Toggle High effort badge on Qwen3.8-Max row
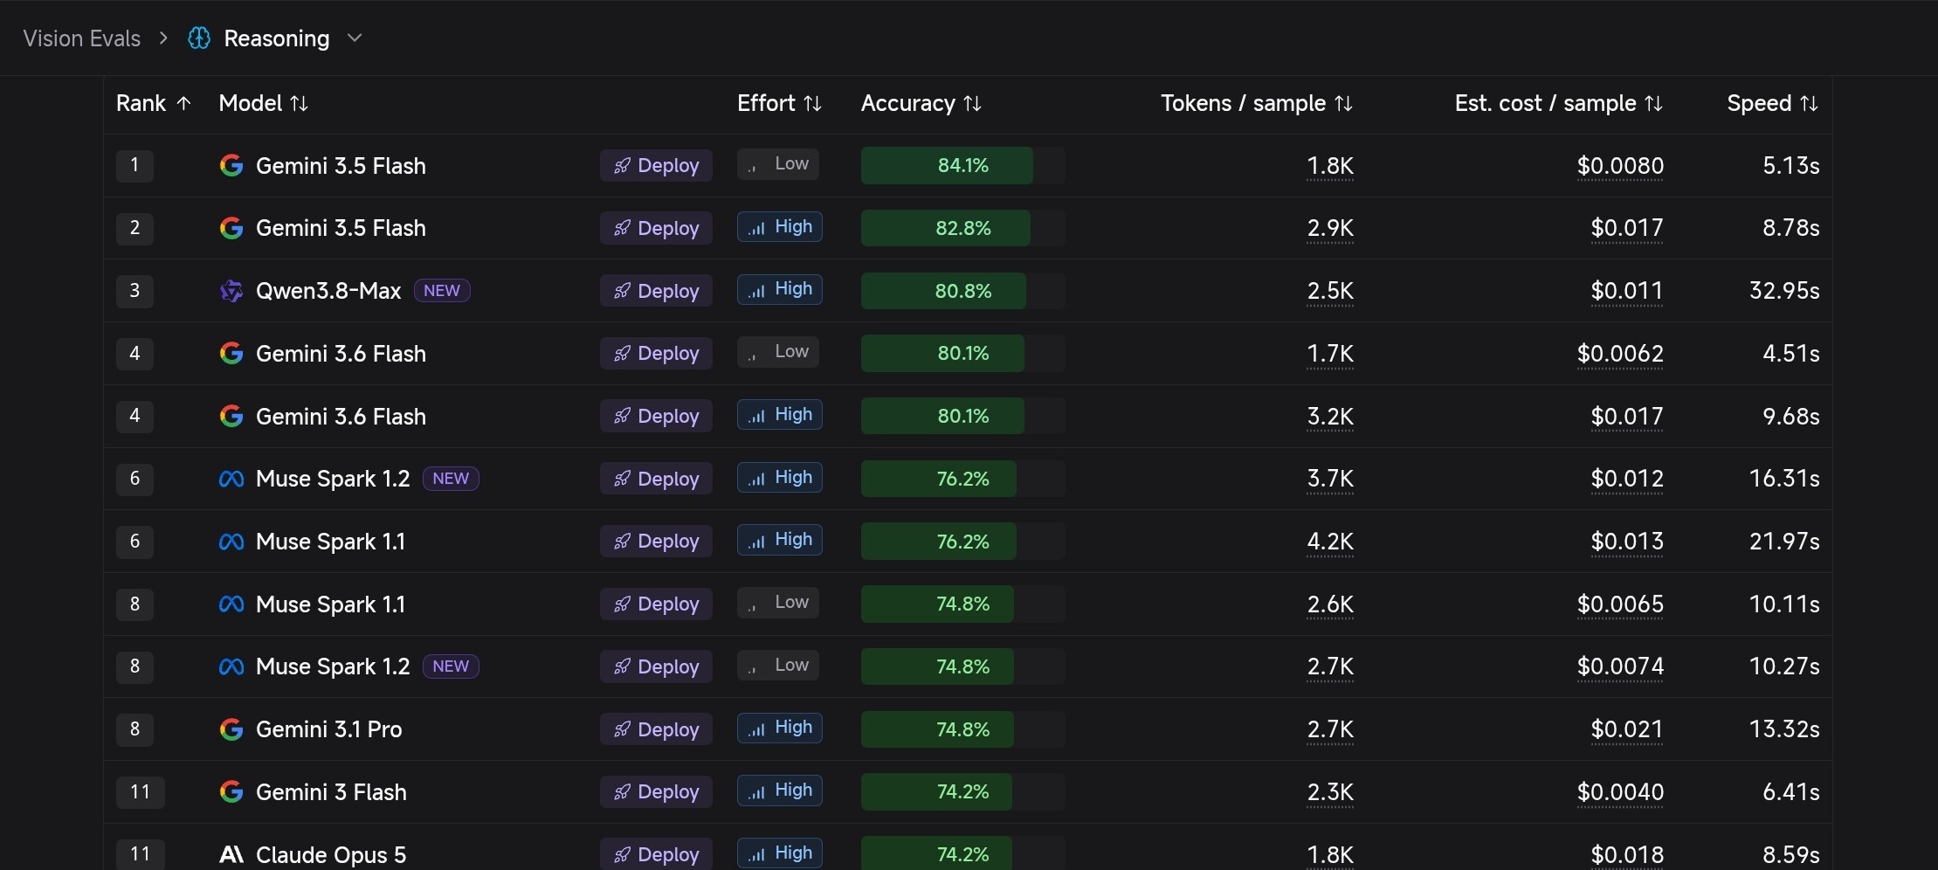 tap(780, 289)
